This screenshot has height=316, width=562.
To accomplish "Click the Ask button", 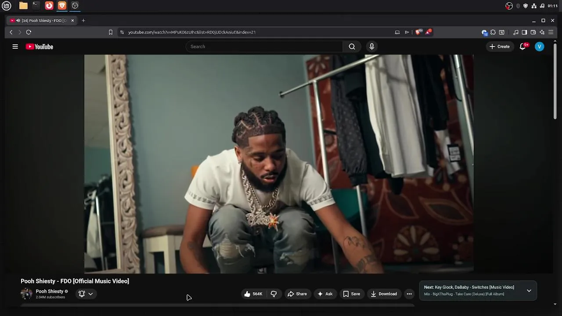I will [x=325, y=294].
